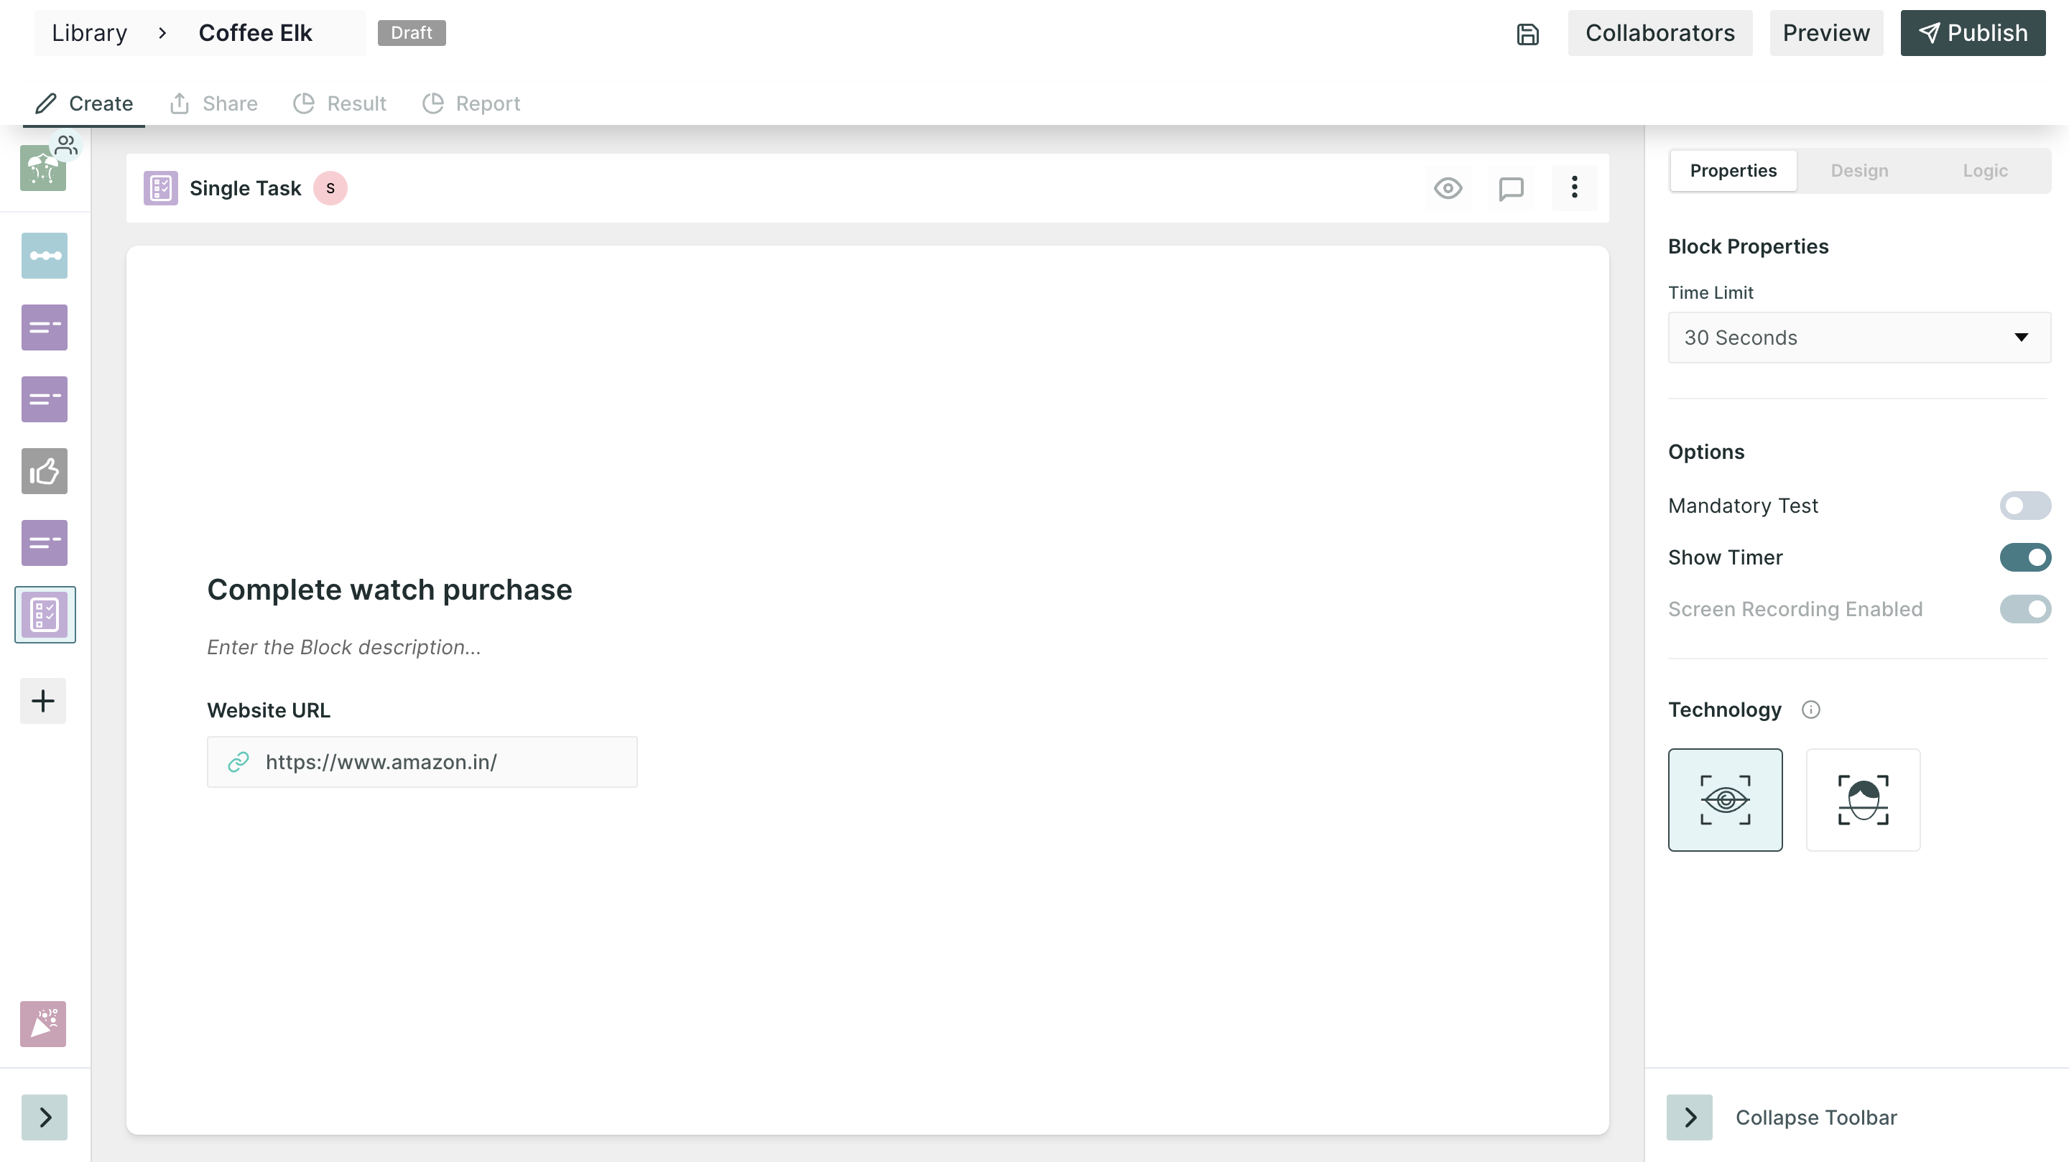Click the 'Options' section heading
The height and width of the screenshot is (1162, 2069).
tap(1706, 452)
